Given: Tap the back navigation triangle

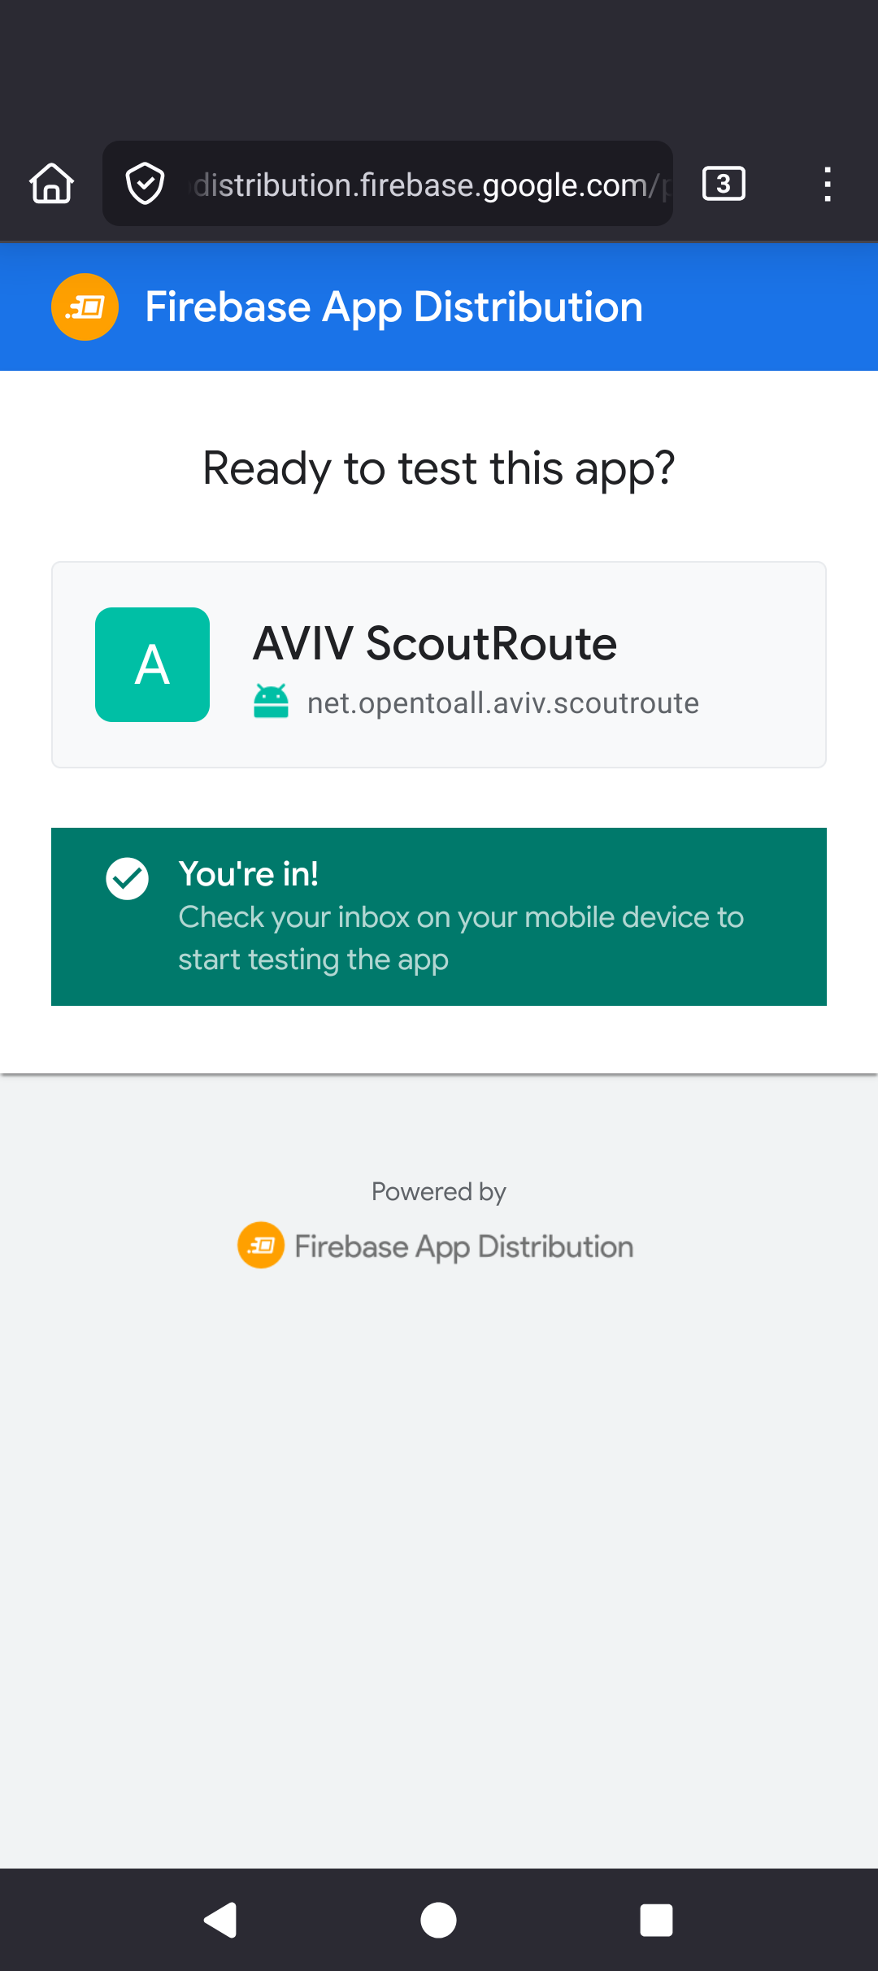Looking at the screenshot, I should [219, 1921].
